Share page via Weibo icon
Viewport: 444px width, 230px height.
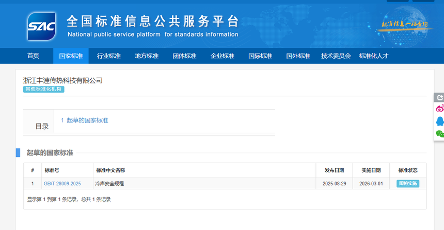439,109
